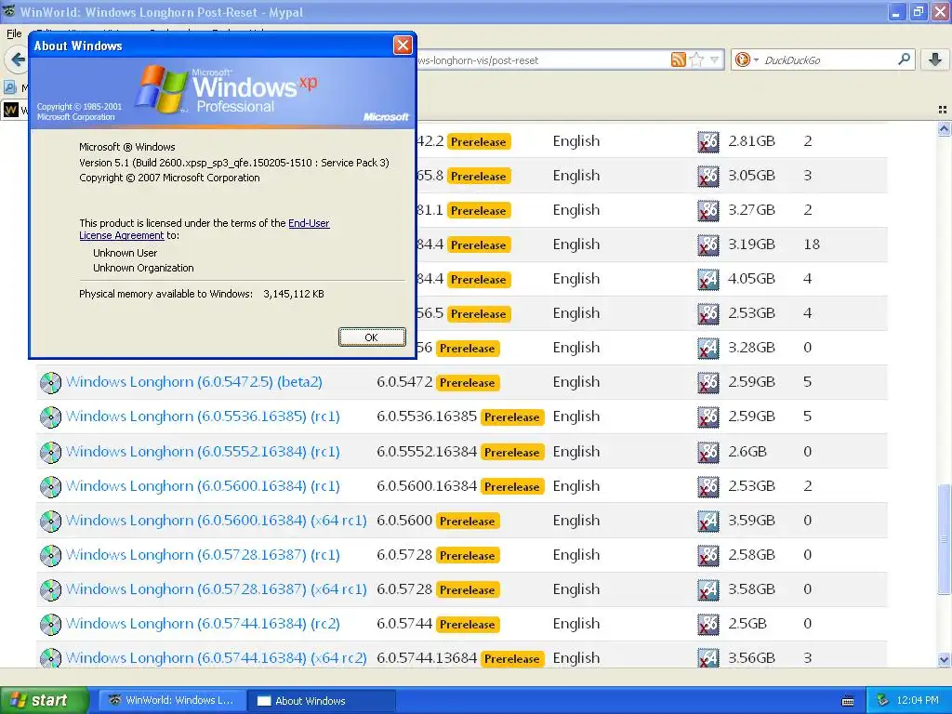Click x86 architecture icon in 3.27GB row
The width and height of the screenshot is (952, 714).
(x=707, y=211)
